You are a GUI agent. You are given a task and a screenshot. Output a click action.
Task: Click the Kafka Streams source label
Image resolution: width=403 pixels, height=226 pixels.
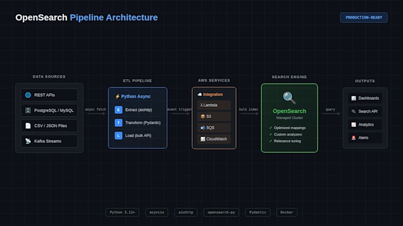[x=48, y=141]
